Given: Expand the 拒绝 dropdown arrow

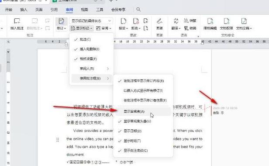Looking at the screenshot, I should [x=139, y=28].
